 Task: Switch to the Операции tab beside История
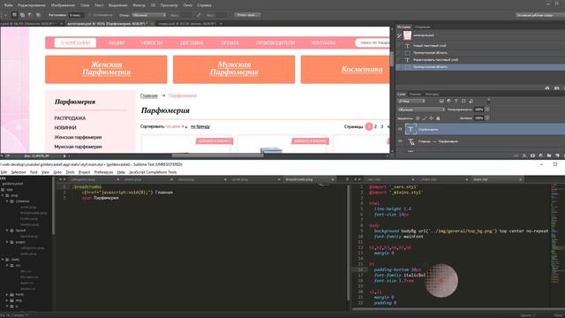422,26
